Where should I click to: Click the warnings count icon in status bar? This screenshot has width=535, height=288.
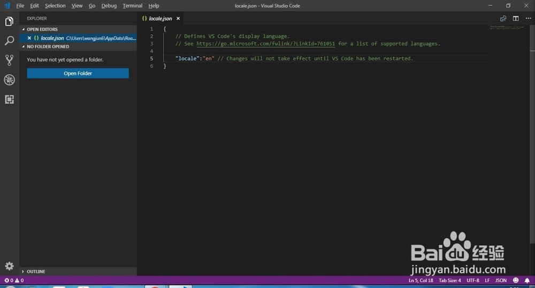(17, 280)
